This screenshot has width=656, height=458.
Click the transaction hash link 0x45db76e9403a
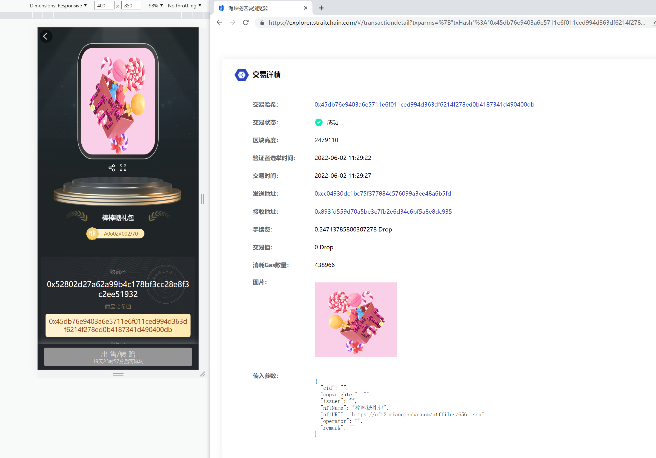[x=423, y=105]
